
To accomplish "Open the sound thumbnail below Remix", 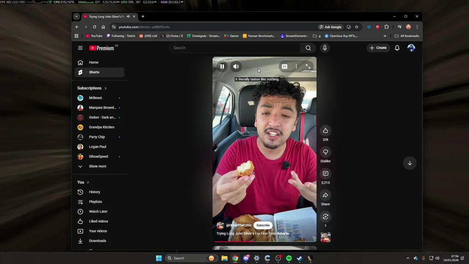I will [325, 237].
